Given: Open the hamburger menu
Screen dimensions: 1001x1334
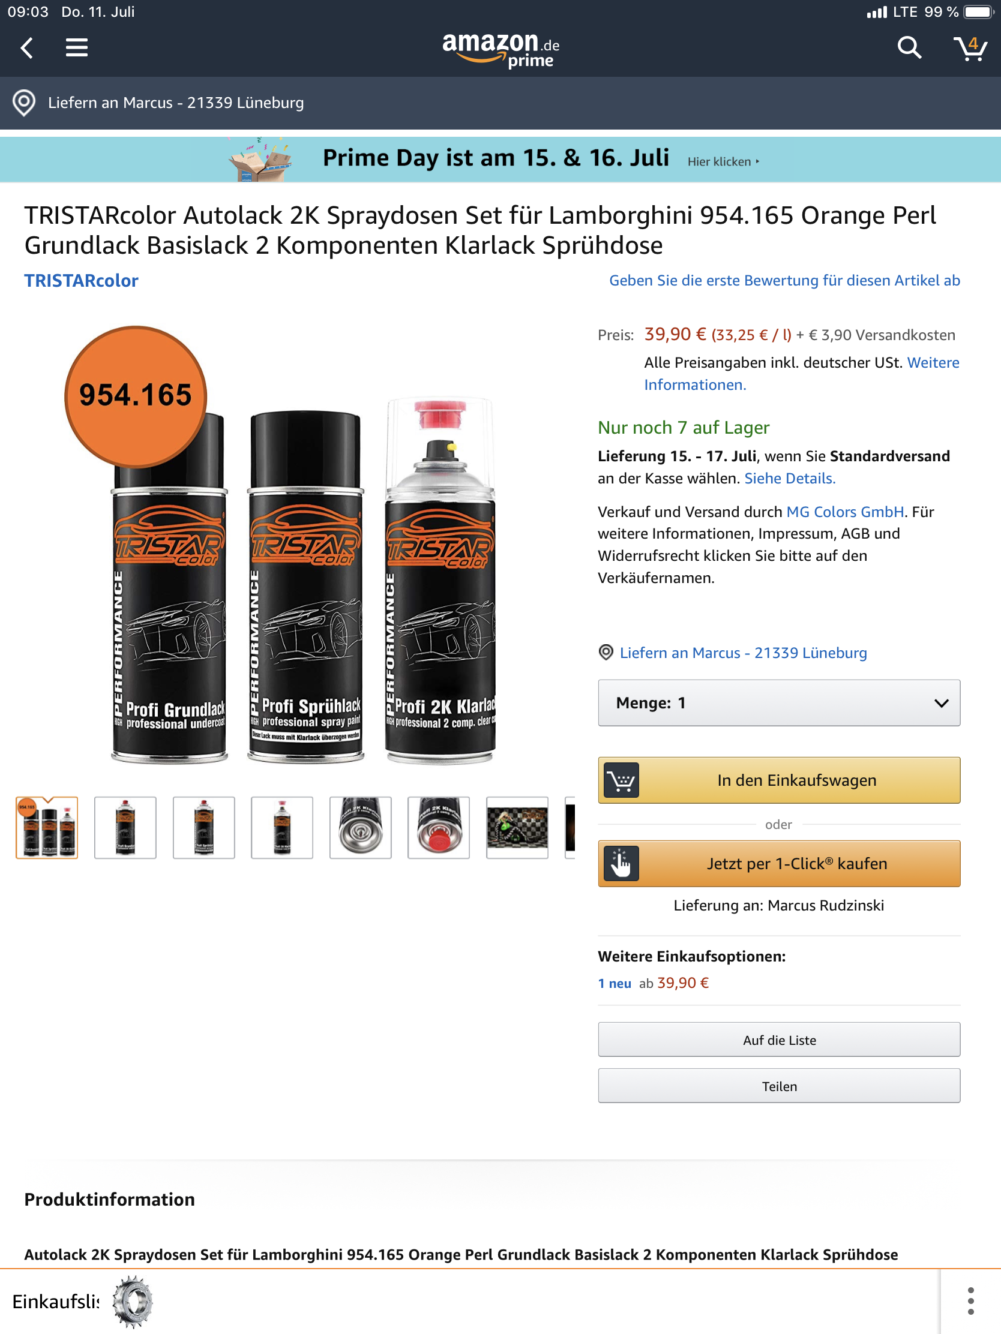Looking at the screenshot, I should click(77, 47).
